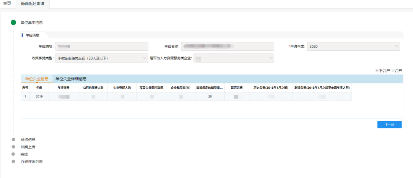Select the 稳岗返还申请 tab

(x=33, y=4)
